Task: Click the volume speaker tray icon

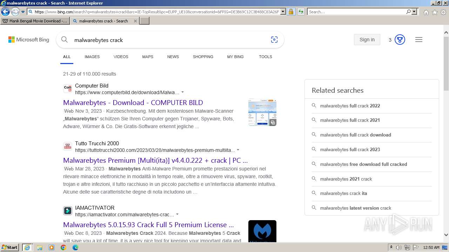Action: pos(399,247)
